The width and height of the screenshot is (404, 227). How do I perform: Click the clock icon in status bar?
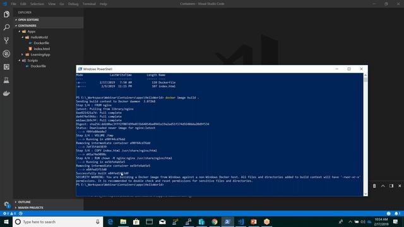tap(21, 213)
